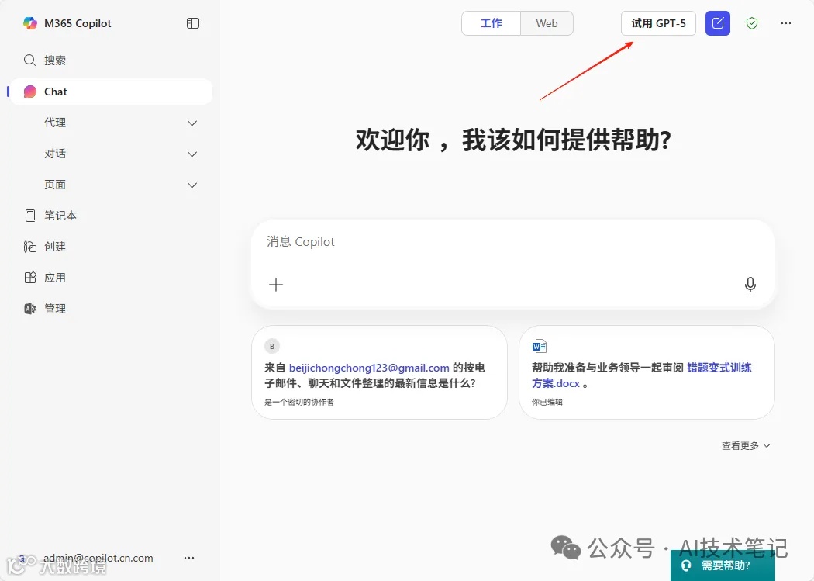Click the plus icon to add content
Image resolution: width=814 pixels, height=581 pixels.
tap(276, 285)
